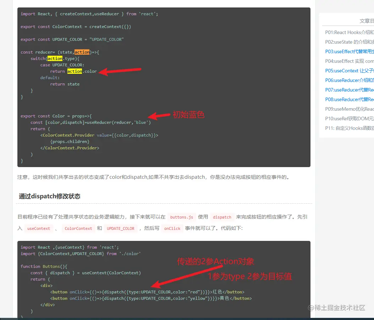Click the useContext(ColorContext) code line
Image resolution: width=374 pixels, height=320 pixels.
(x=86, y=273)
